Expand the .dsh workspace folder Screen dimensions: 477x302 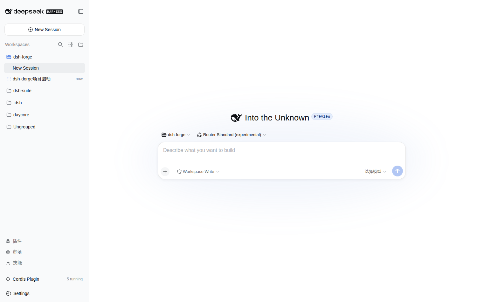coord(45,103)
